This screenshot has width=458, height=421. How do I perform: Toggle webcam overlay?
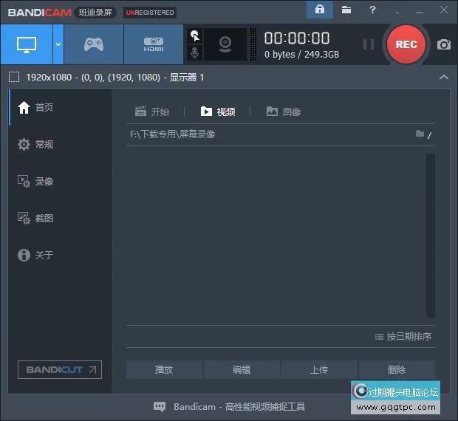[x=225, y=44]
